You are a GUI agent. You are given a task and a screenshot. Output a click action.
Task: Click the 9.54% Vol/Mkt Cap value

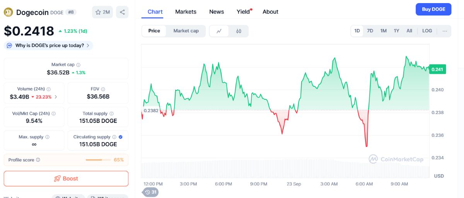[x=34, y=121]
